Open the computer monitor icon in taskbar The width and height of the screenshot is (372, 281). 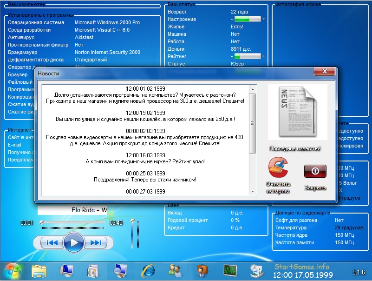(66, 270)
